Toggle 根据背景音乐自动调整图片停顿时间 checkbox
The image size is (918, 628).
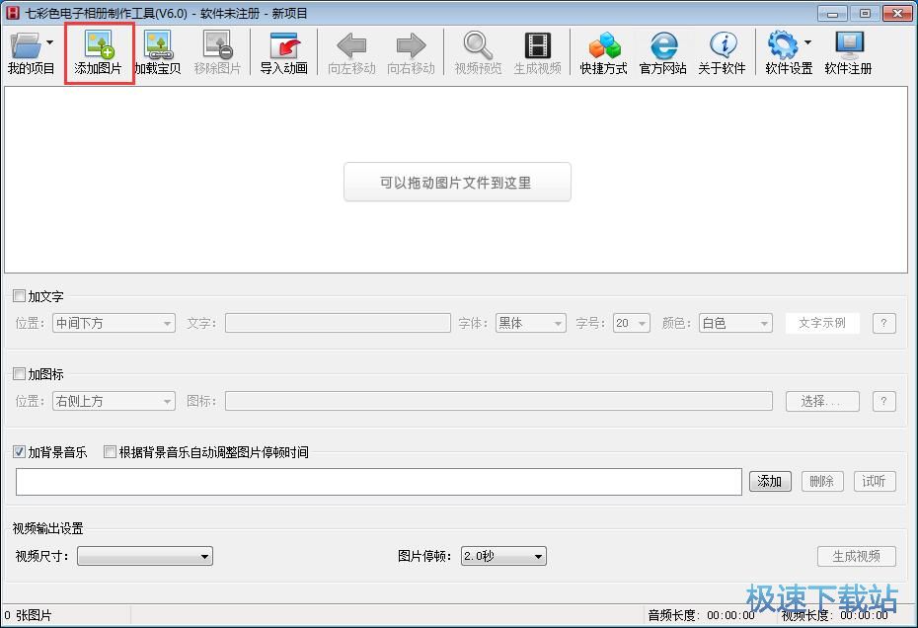click(x=111, y=452)
